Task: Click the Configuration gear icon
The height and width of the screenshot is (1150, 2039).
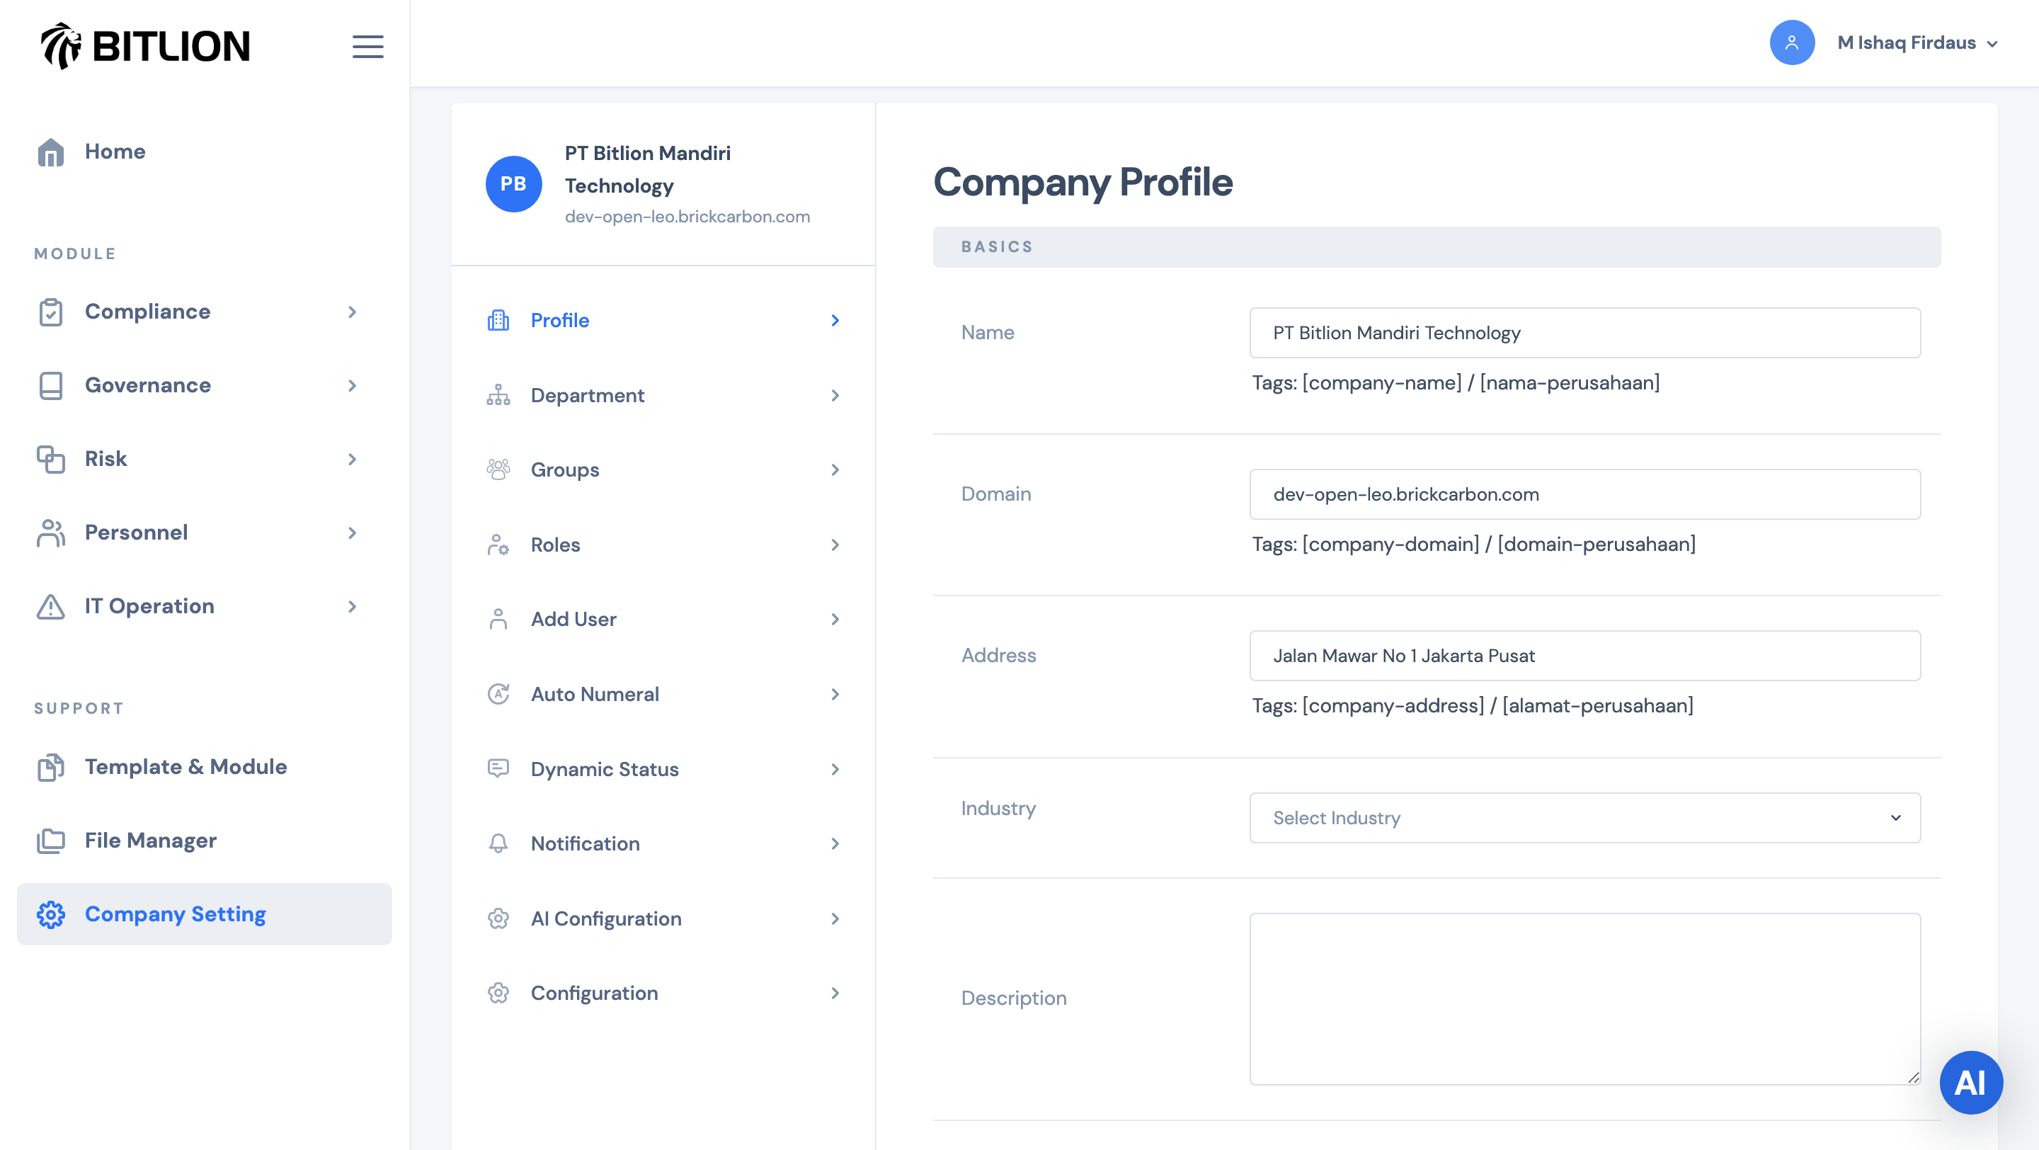Action: point(498,993)
